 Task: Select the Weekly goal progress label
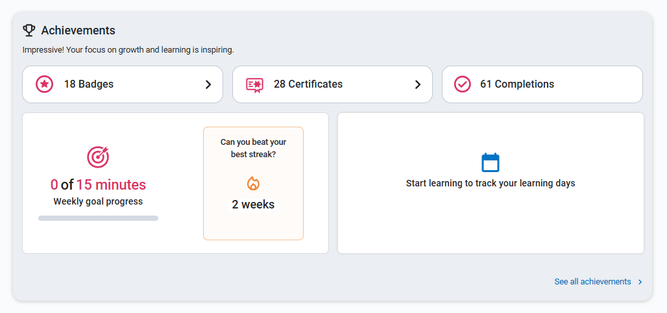[x=98, y=201]
